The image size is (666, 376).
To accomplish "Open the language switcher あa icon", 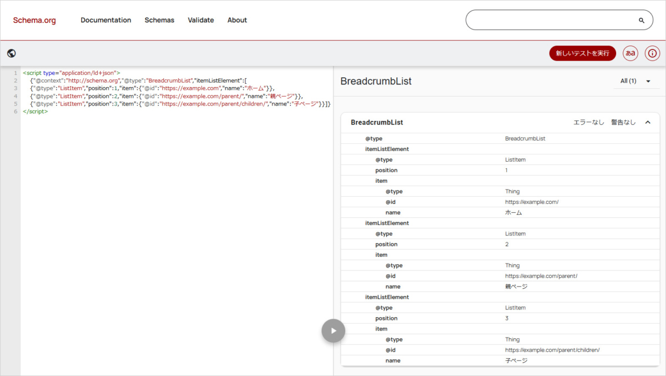I will point(630,53).
